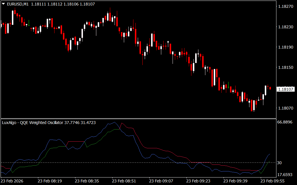Image resolution: width=297 pixels, height=185 pixels.
Task: Click the 1.18230 price scale label
Action: pos(285,27)
